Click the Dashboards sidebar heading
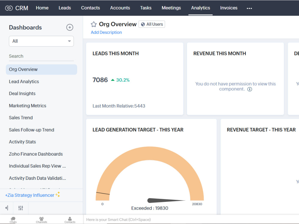299x224 pixels. (25, 27)
